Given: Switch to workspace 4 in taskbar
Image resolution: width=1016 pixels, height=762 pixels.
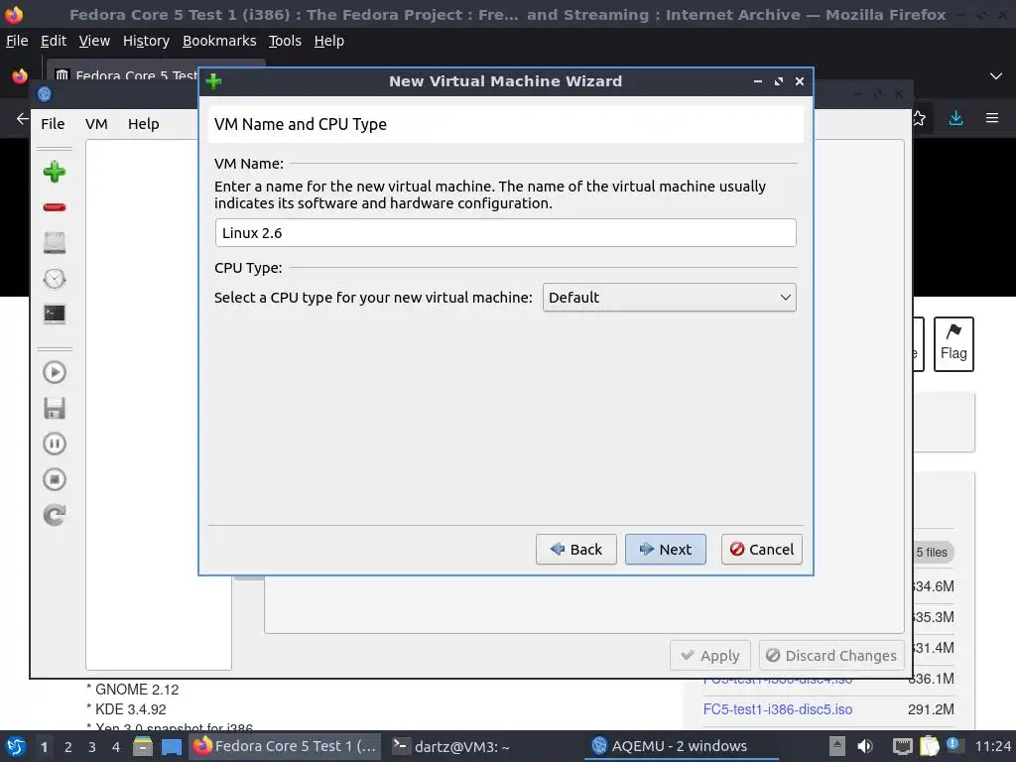Looking at the screenshot, I should coord(116,747).
